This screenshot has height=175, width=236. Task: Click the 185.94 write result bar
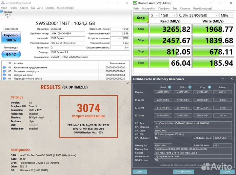click(x=213, y=63)
